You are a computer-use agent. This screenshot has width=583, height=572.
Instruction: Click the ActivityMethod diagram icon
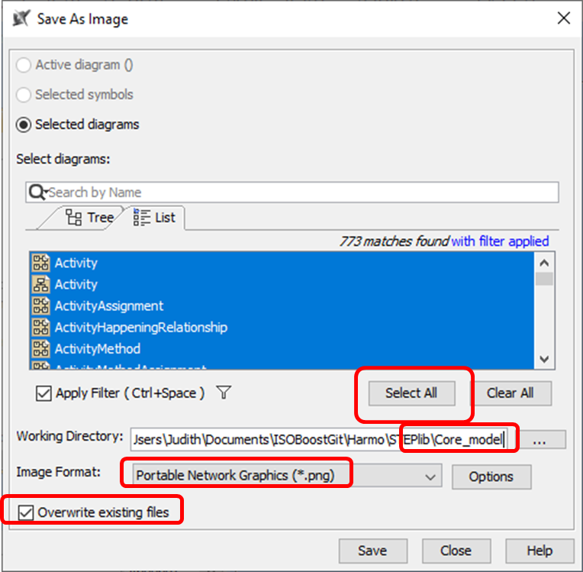pyautogui.click(x=40, y=349)
